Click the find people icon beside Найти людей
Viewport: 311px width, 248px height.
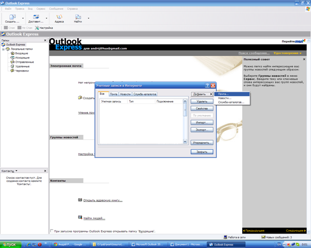tap(80, 218)
